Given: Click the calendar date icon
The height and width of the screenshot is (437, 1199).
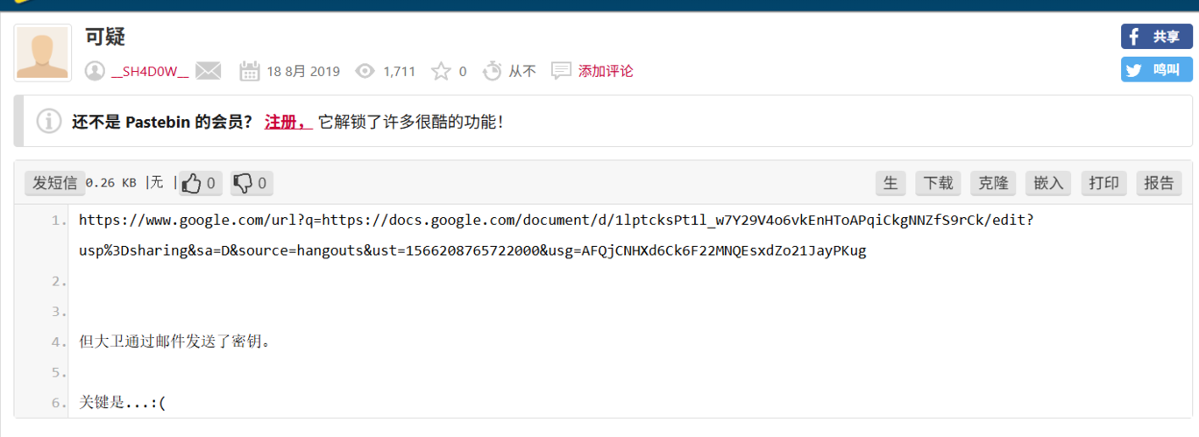Looking at the screenshot, I should click(249, 71).
